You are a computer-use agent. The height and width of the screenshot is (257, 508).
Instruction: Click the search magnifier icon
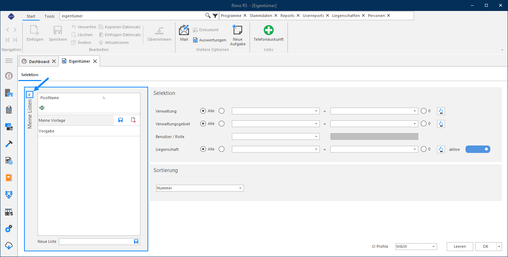pos(208,16)
